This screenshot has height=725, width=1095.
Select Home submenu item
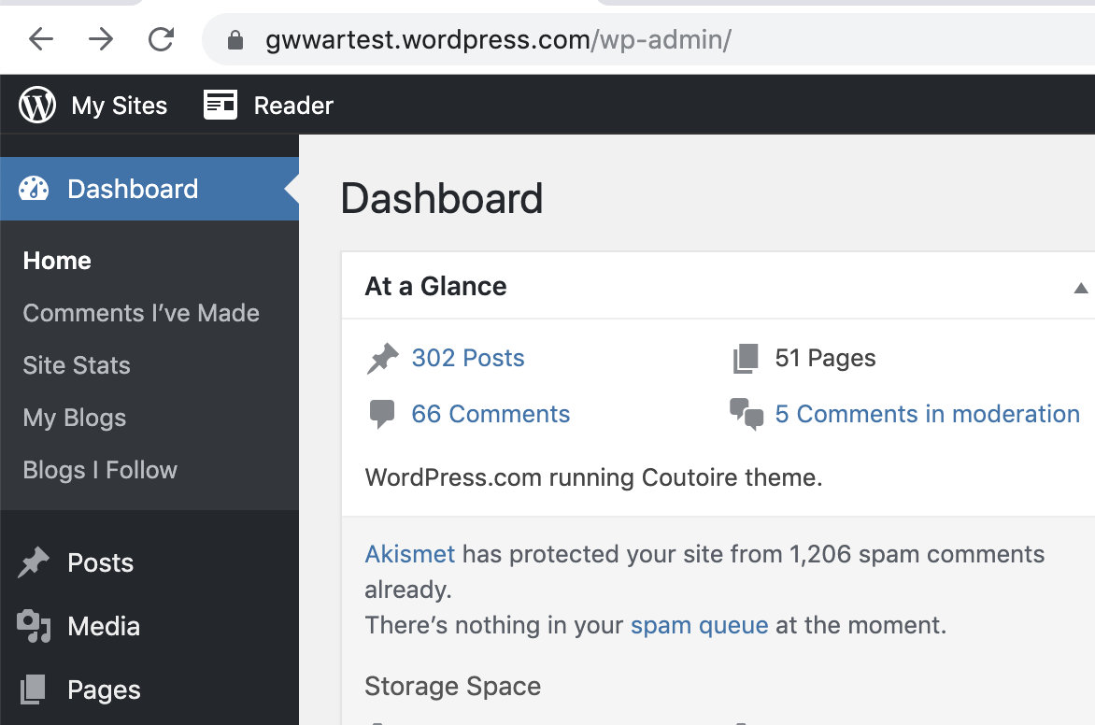pyautogui.click(x=57, y=261)
